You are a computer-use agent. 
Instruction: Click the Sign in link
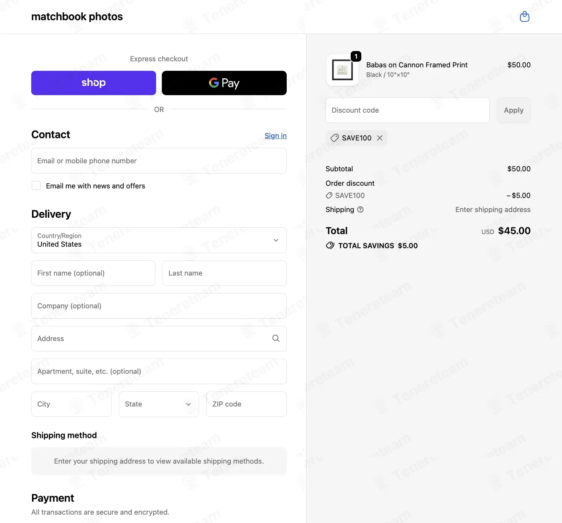coord(276,136)
